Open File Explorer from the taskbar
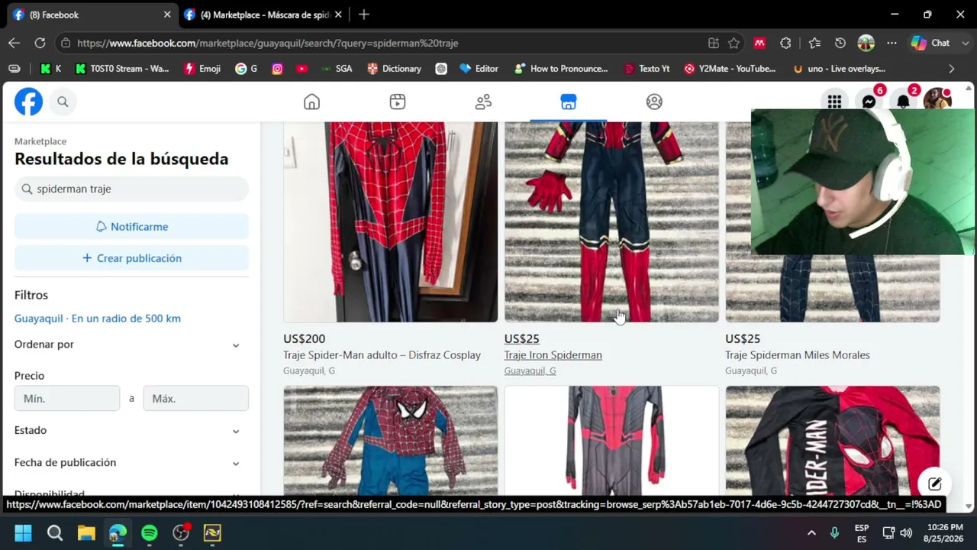The height and width of the screenshot is (550, 977). 86,532
